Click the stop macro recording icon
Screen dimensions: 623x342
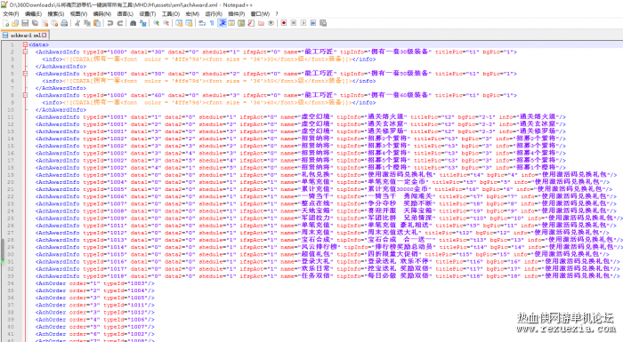[x=294, y=23]
